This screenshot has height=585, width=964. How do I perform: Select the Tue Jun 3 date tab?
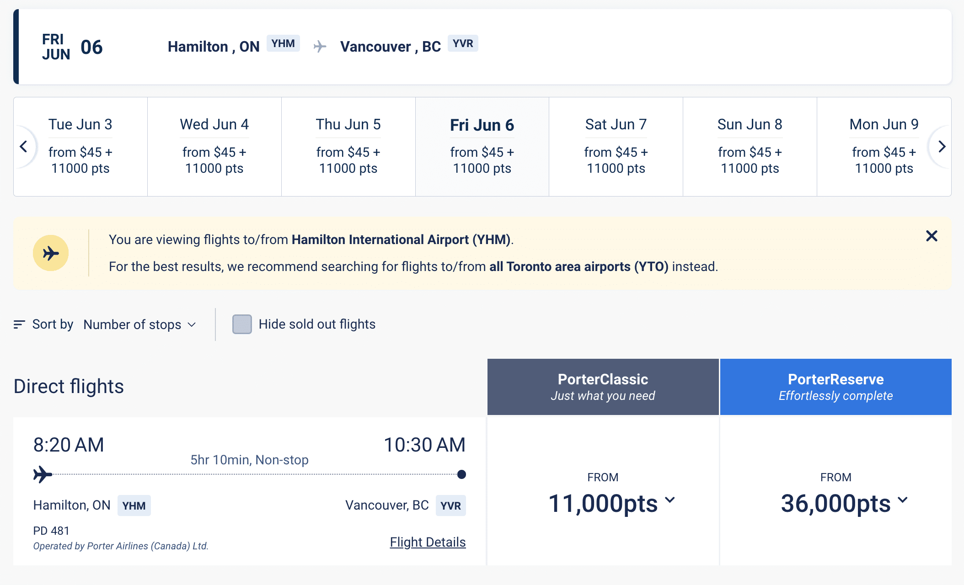[x=80, y=147]
